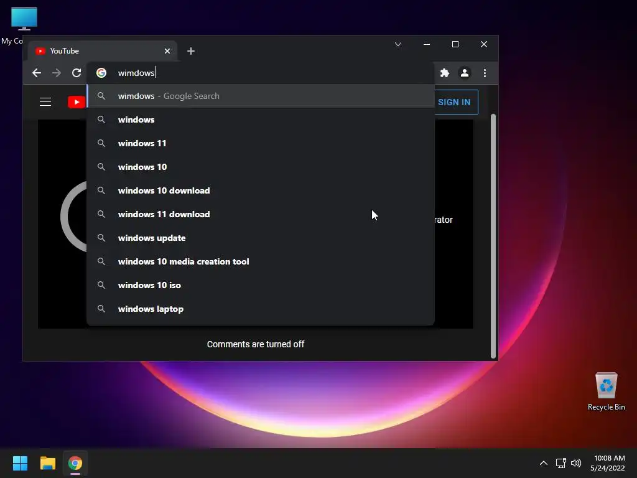
Task: Close the YouTube tab
Action: pos(167,51)
